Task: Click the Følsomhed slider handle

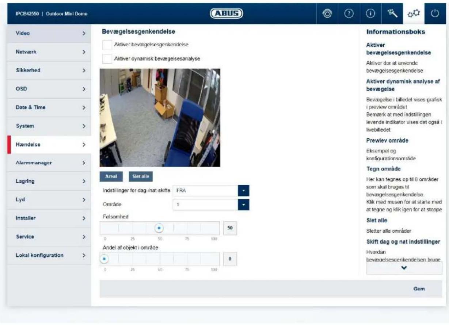Action: pyautogui.click(x=159, y=228)
